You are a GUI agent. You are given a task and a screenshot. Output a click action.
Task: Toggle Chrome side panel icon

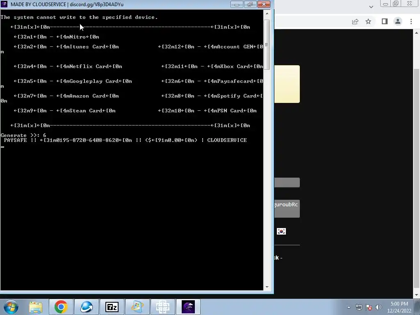[385, 21]
